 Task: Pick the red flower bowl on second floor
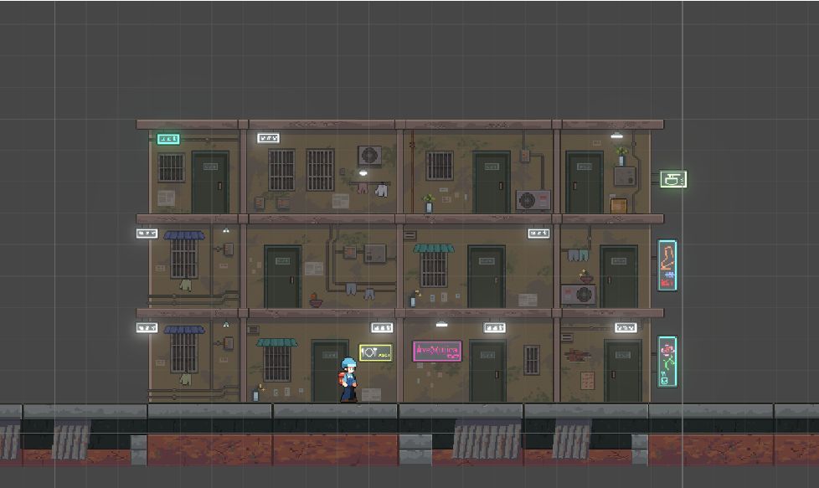point(316,301)
